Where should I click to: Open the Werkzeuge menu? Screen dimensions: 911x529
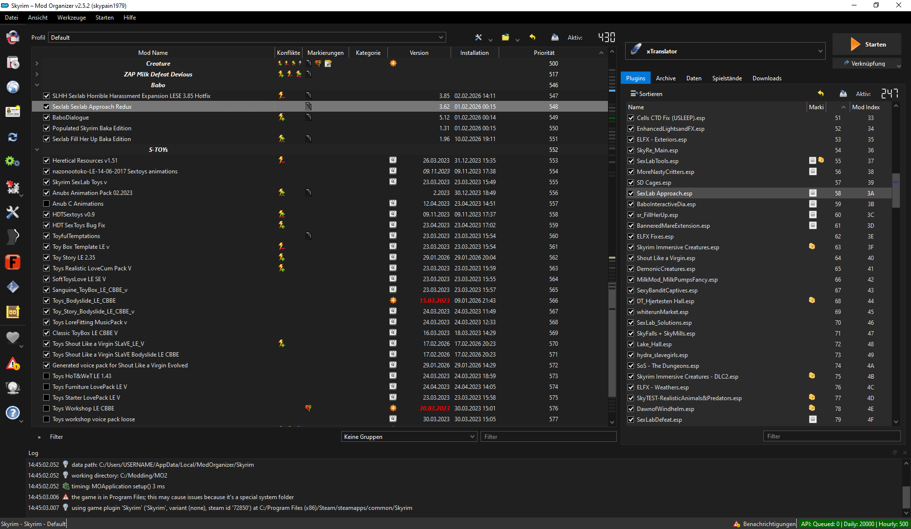(x=72, y=18)
